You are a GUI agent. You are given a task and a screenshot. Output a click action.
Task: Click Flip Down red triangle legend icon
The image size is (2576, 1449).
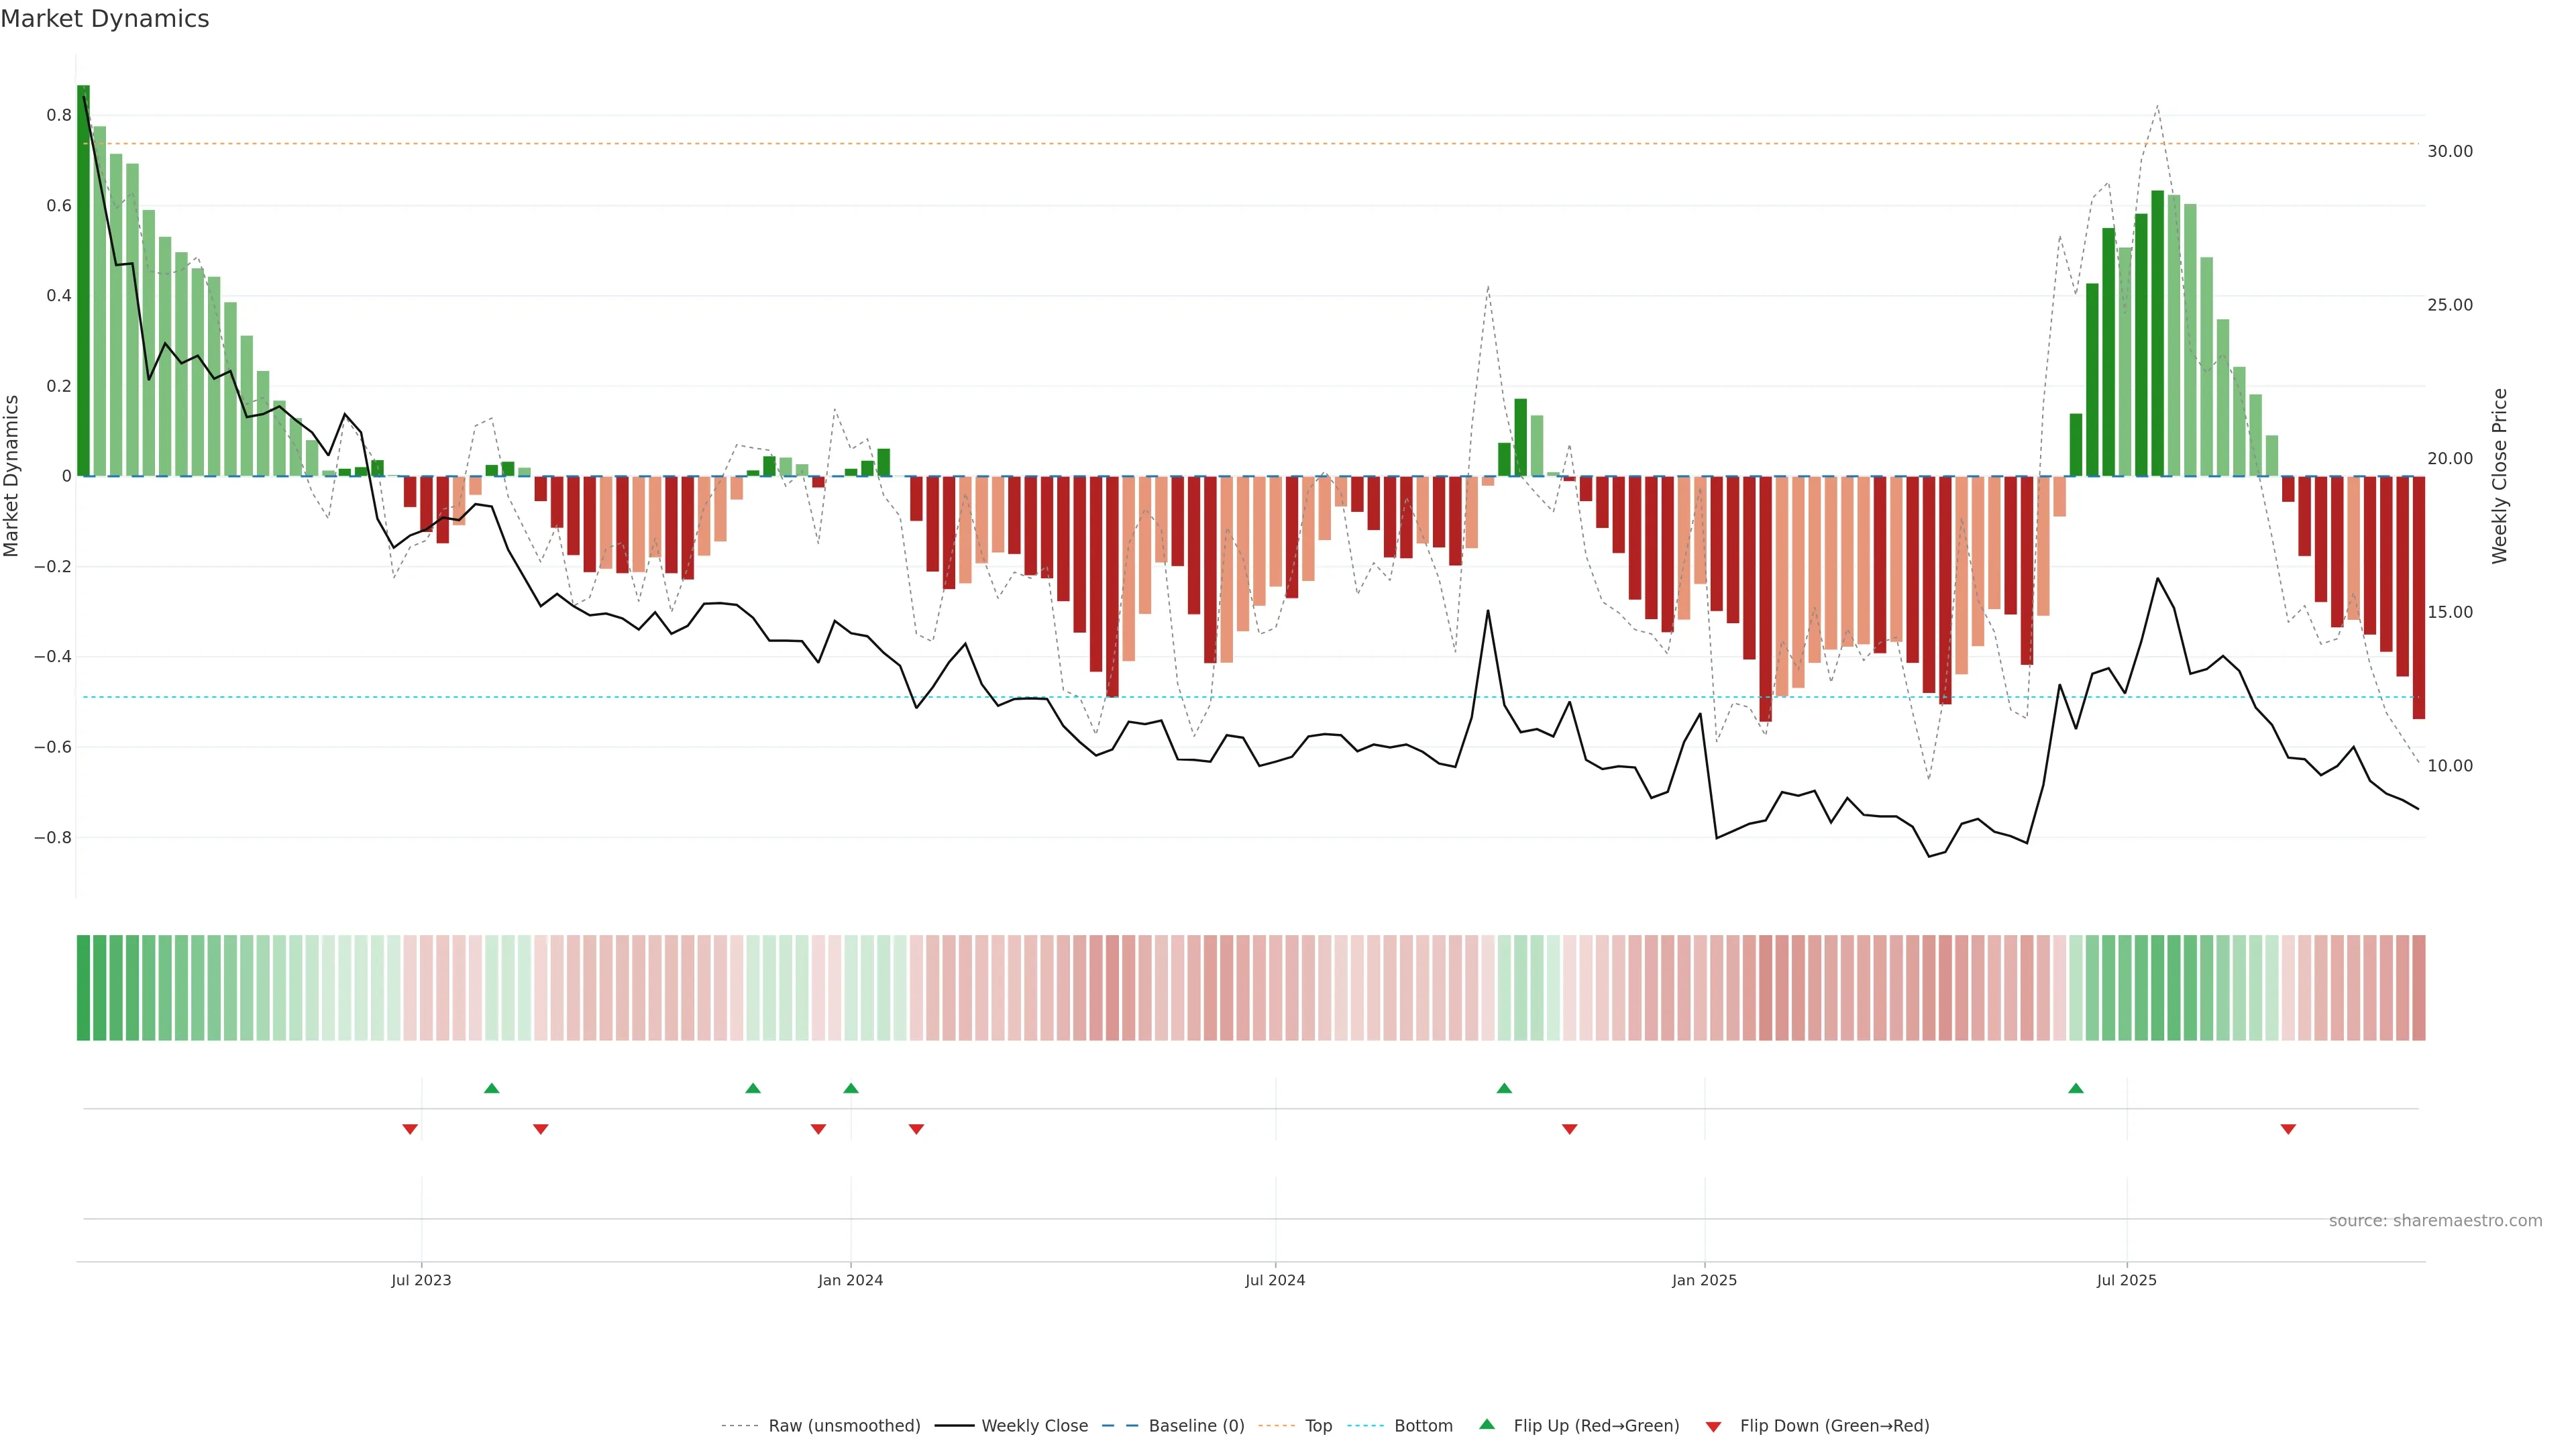tap(1713, 1426)
